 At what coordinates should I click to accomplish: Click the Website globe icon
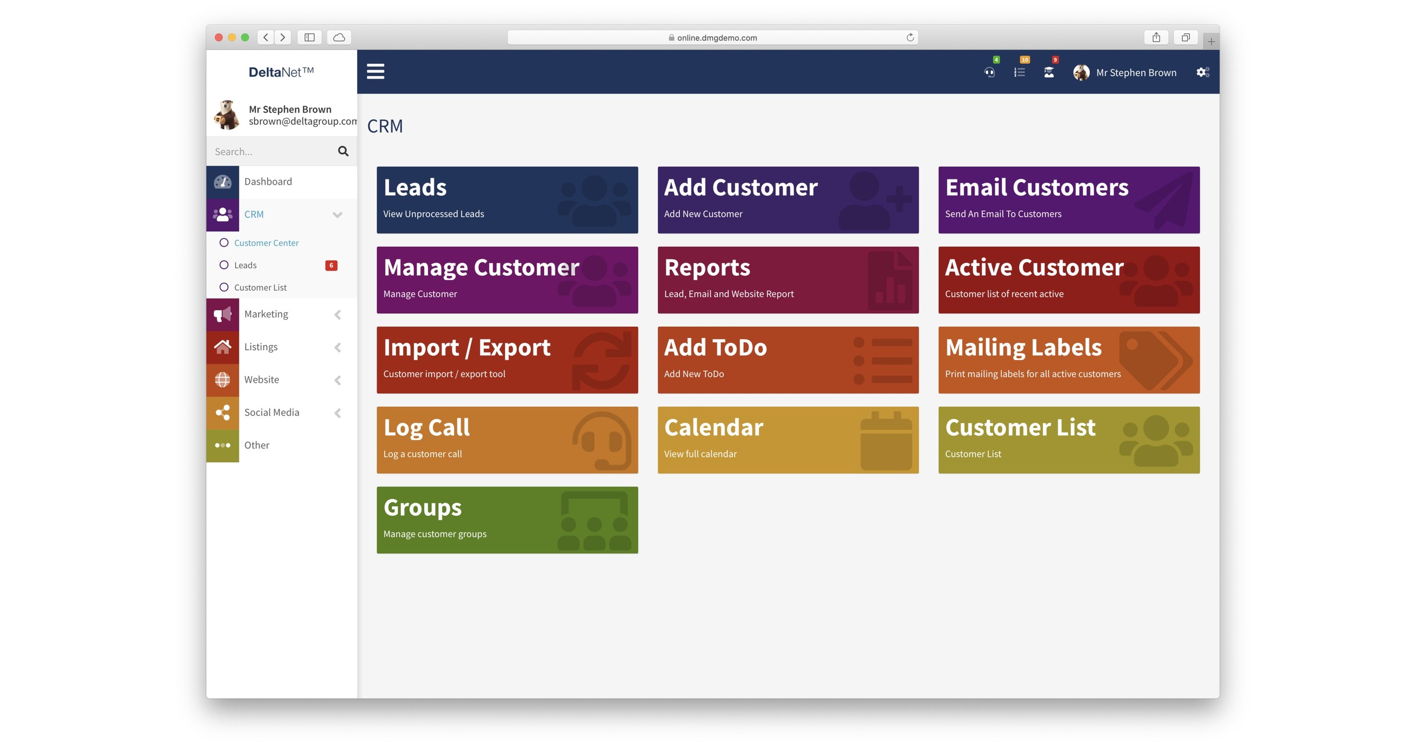222,380
